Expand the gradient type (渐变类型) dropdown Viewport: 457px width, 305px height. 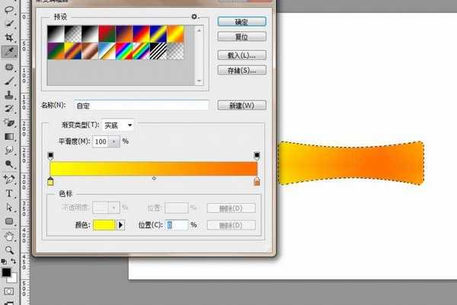tap(118, 125)
